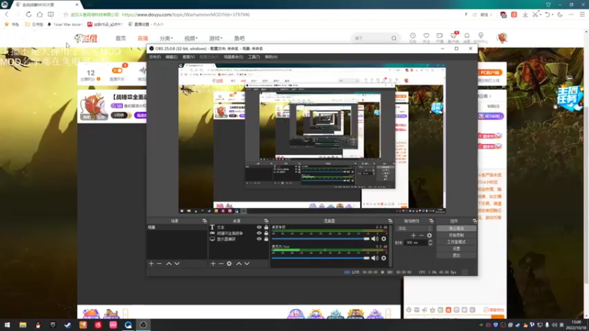Toggle the 直播开关 switch on Douyu page
This screenshot has width=589, height=331.
tap(117, 71)
